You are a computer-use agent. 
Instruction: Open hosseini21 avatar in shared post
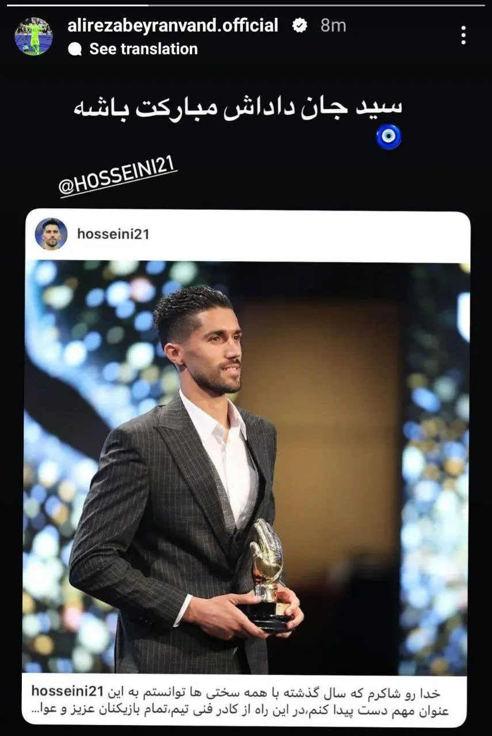tap(51, 234)
